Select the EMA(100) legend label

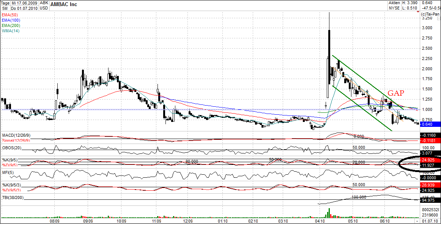pyautogui.click(x=11, y=20)
